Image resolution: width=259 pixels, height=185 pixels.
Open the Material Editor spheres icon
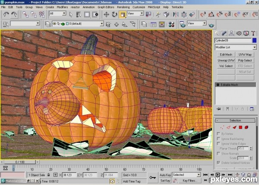(x=171, y=25)
